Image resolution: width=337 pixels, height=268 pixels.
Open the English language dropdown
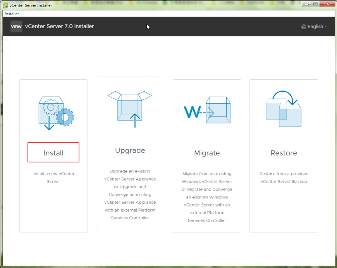click(314, 27)
